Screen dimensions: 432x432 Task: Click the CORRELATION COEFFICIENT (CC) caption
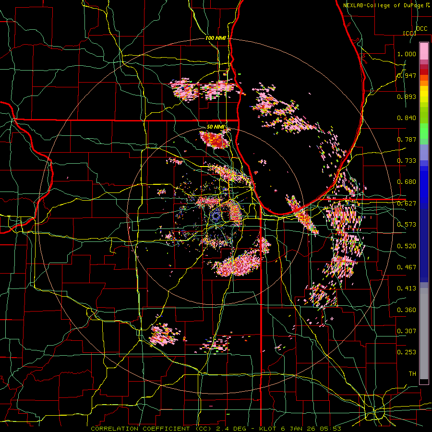[x=151, y=429]
